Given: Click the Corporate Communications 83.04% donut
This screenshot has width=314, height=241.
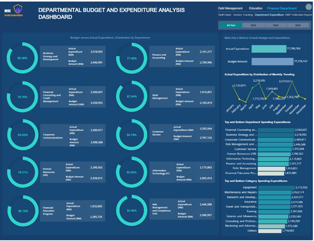Looking at the screenshot, I should pos(22,135).
